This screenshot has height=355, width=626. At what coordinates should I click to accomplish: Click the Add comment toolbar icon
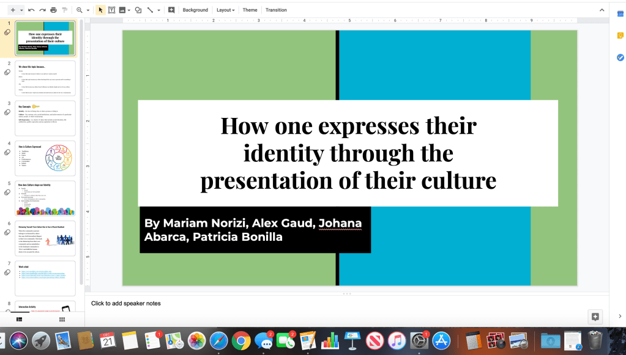171,10
